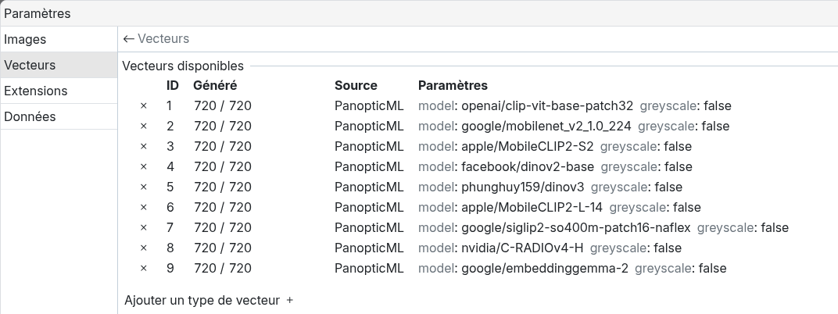Image resolution: width=838 pixels, height=314 pixels.
Task: Delete the facebook/dinov2-base vector
Action: tap(143, 167)
